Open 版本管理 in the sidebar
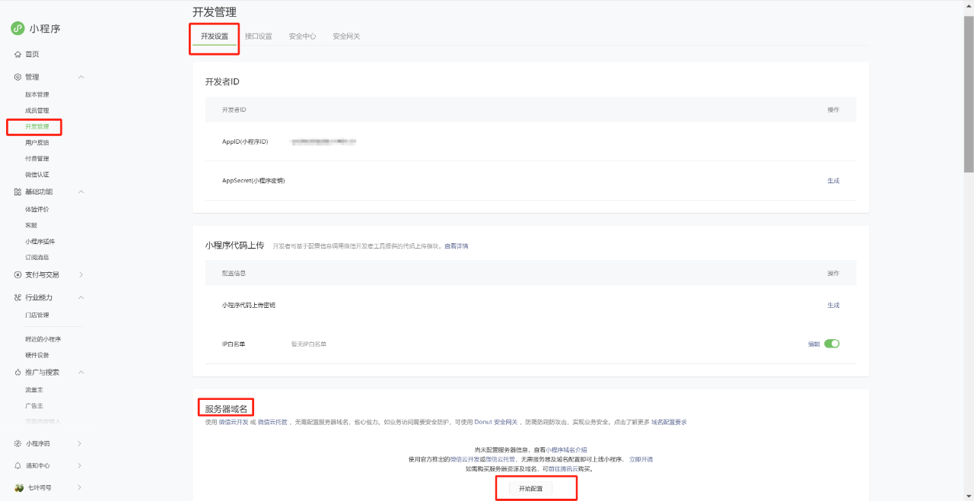Viewport: 974px width, 501px height. (37, 95)
